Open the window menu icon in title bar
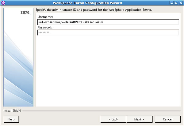This screenshot has width=184, height=126. [x=3, y=3]
